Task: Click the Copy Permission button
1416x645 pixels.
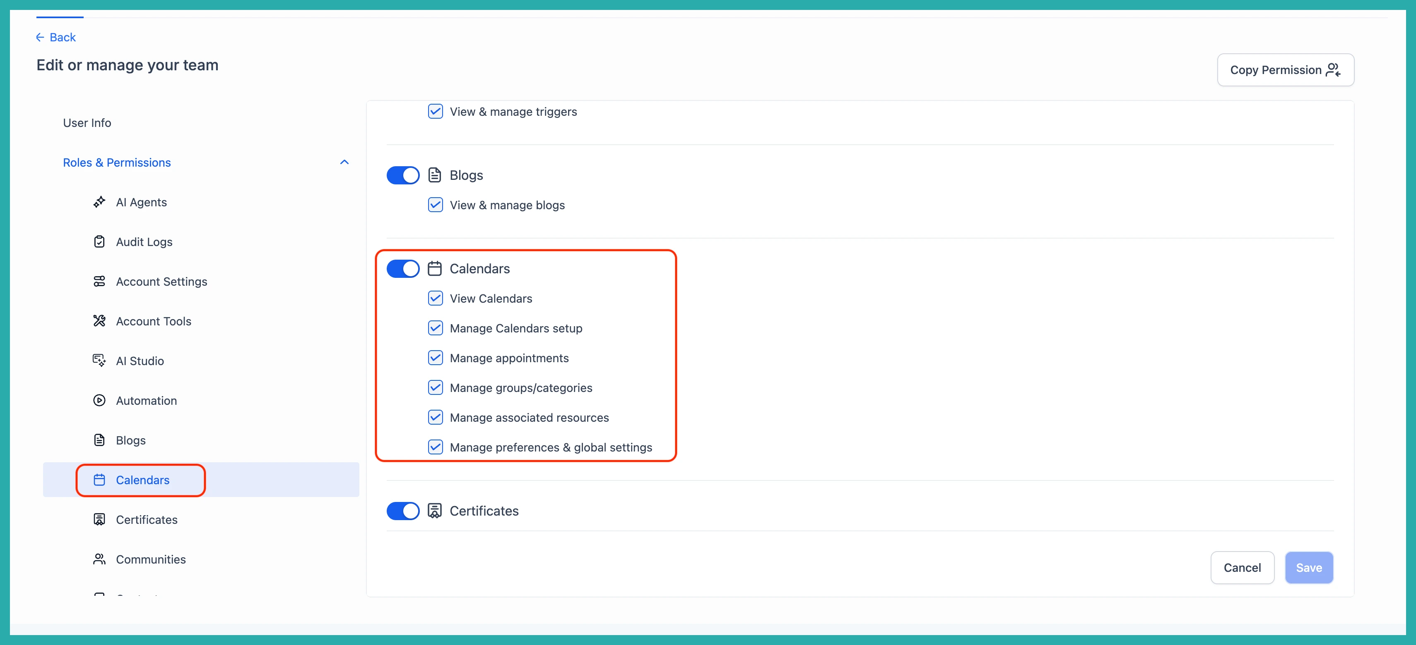Action: (1285, 70)
